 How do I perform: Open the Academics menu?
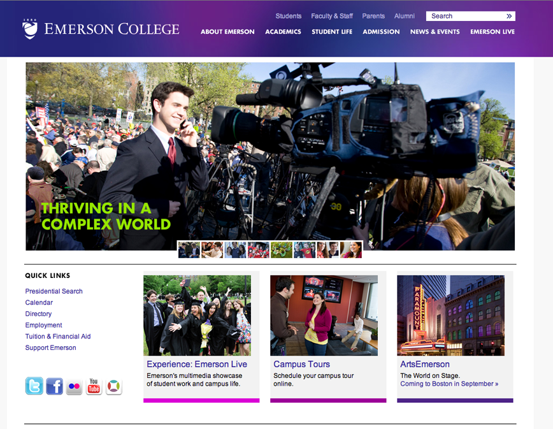[283, 32]
